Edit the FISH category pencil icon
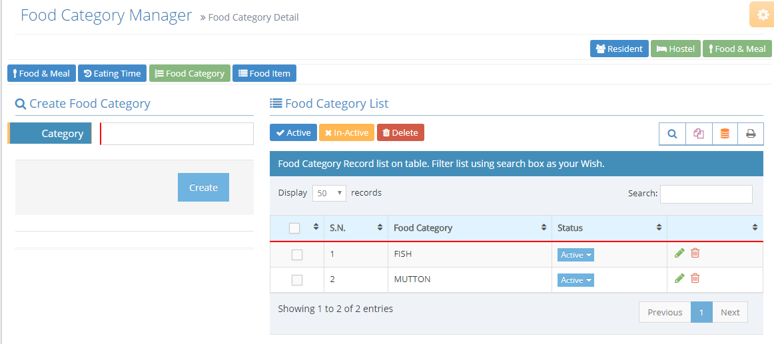774x344 pixels. click(x=679, y=253)
